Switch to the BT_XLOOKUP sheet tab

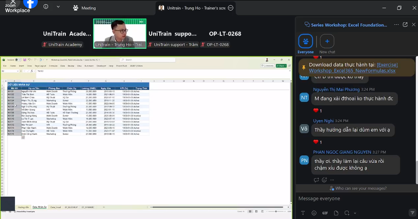(x=71, y=207)
